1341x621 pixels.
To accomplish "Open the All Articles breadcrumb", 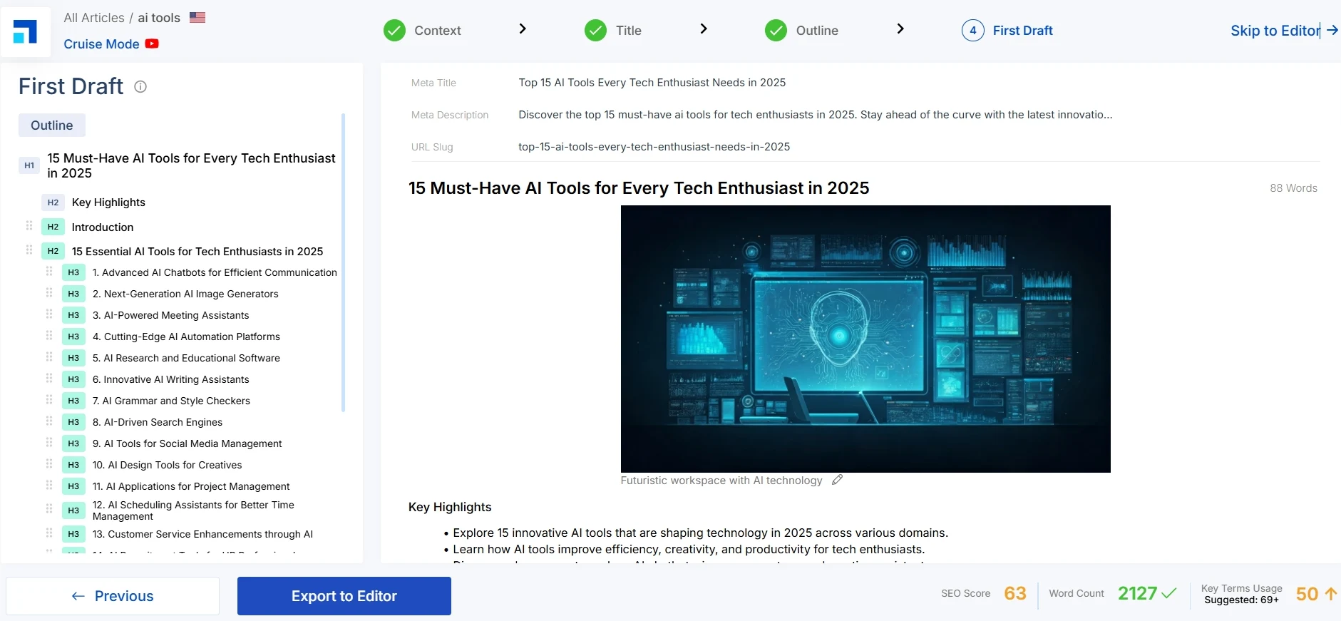I will [x=94, y=18].
